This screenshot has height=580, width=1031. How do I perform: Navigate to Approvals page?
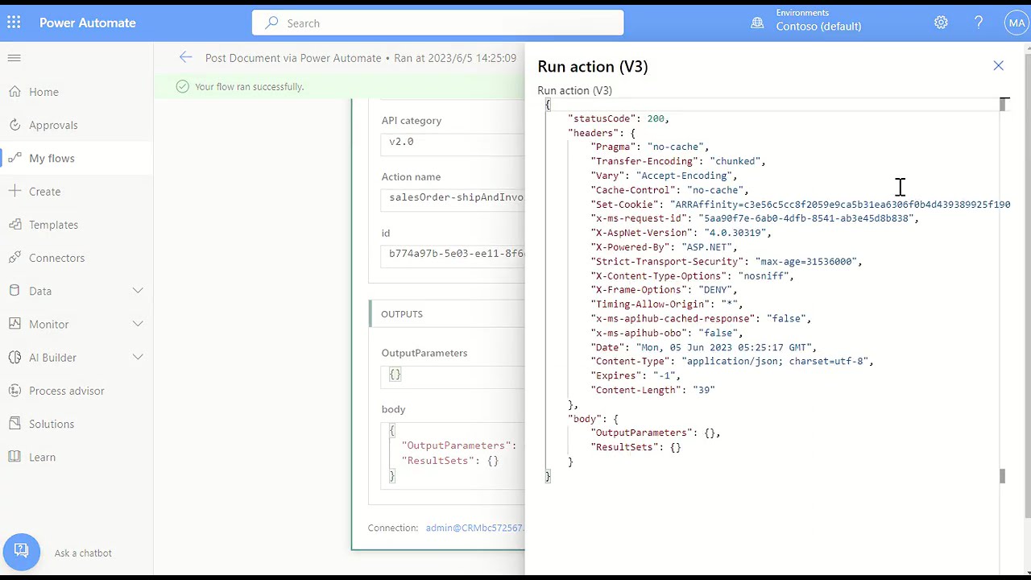(x=53, y=125)
